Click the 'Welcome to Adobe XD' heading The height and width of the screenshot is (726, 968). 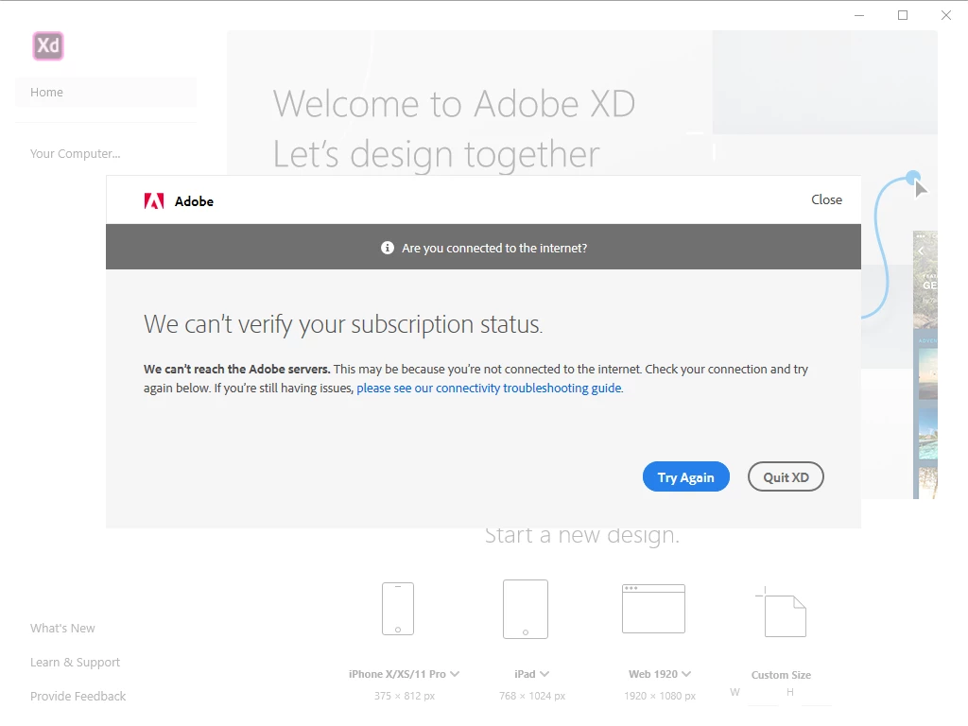point(455,103)
